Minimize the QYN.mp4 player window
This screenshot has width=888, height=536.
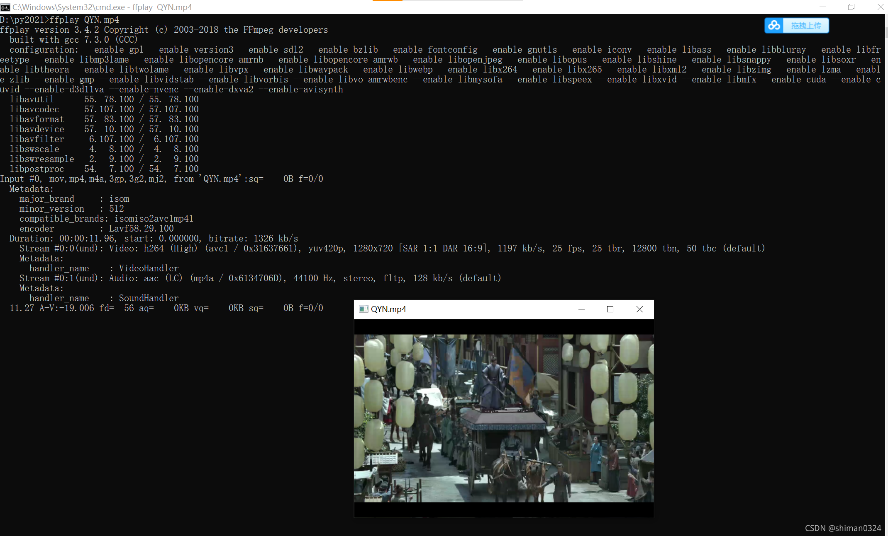(581, 309)
